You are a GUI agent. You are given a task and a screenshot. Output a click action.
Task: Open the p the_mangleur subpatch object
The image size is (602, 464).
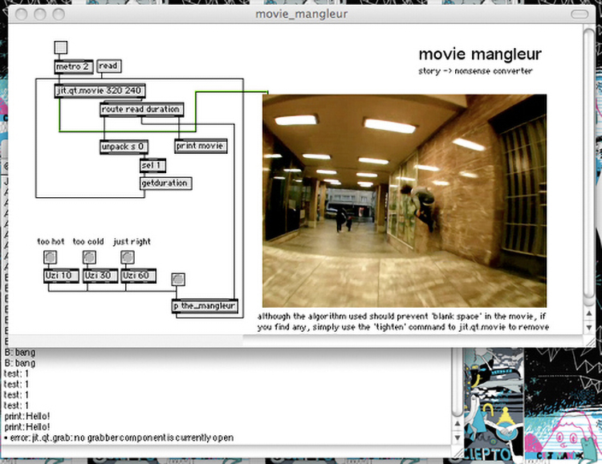pyautogui.click(x=205, y=306)
